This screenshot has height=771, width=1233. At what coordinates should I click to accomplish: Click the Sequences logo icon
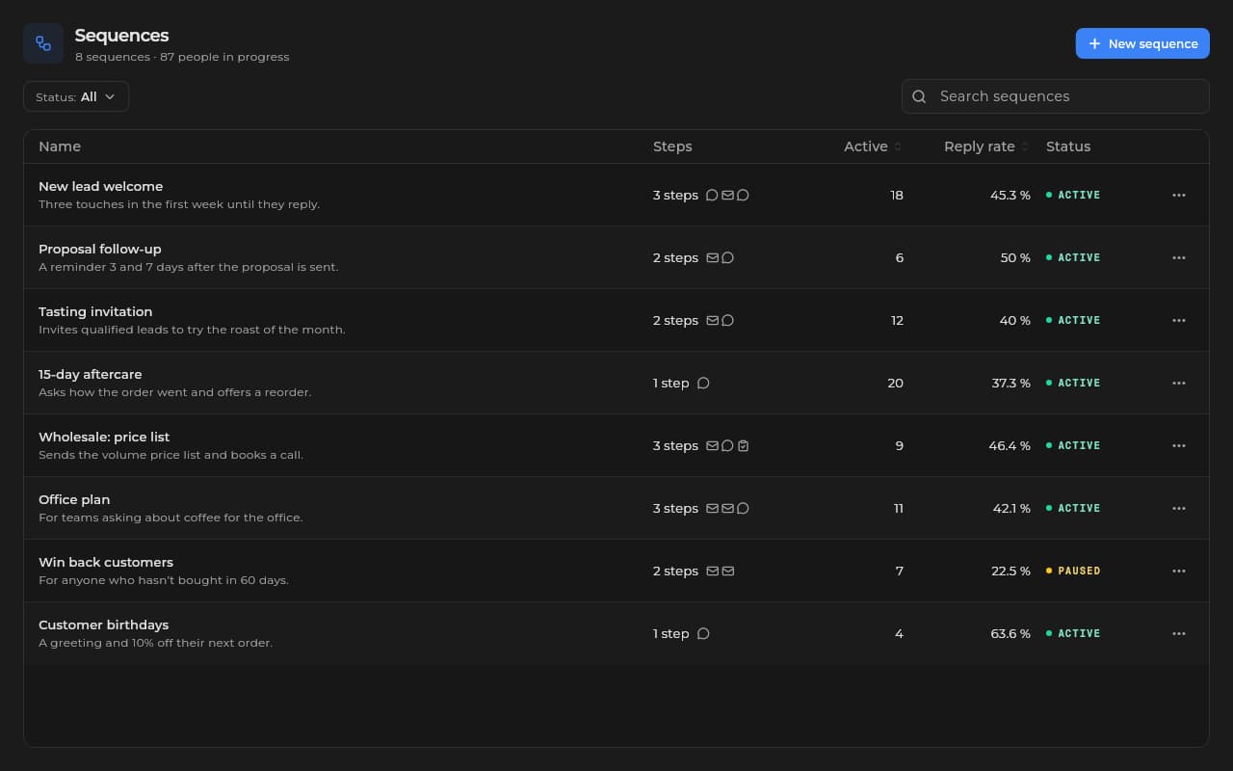pos(43,43)
